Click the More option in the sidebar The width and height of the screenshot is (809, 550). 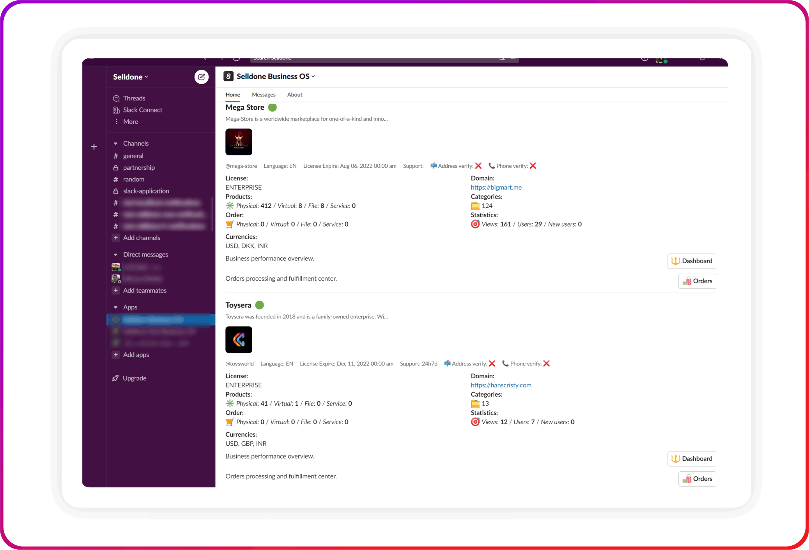pos(131,121)
